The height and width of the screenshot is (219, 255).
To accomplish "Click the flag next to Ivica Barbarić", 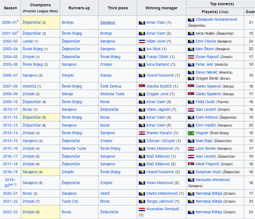I will pyautogui.click(x=142, y=65).
